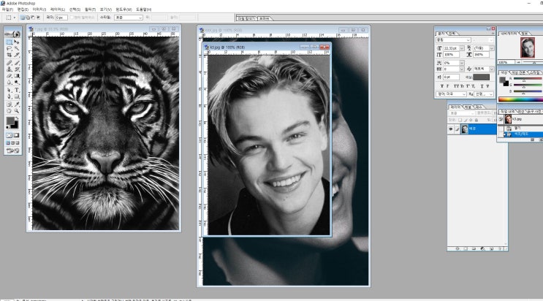Select the Path Selection tool
The width and height of the screenshot is (543, 301).
(x=10, y=90)
